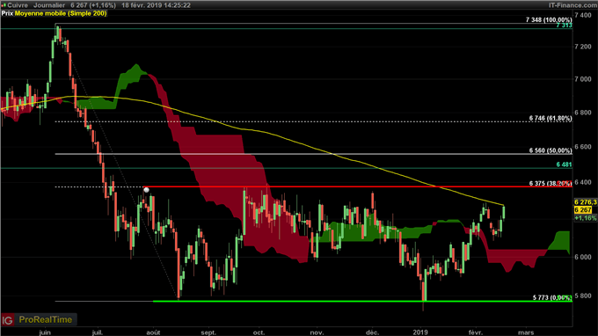
Task: Select the green 5 773 support line
Action: point(362,302)
